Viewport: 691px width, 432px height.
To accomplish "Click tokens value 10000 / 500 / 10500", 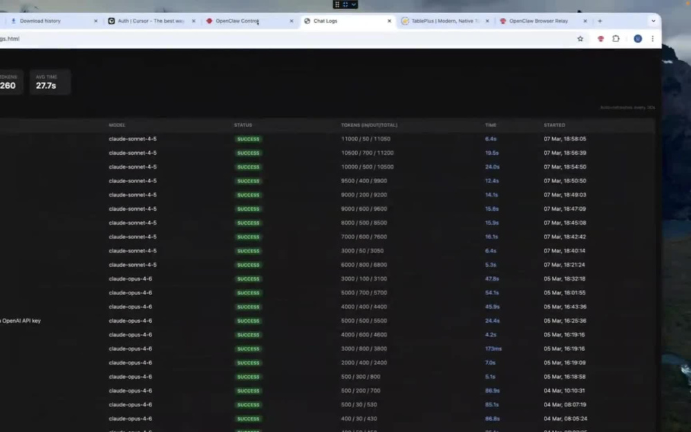I will coord(367,167).
